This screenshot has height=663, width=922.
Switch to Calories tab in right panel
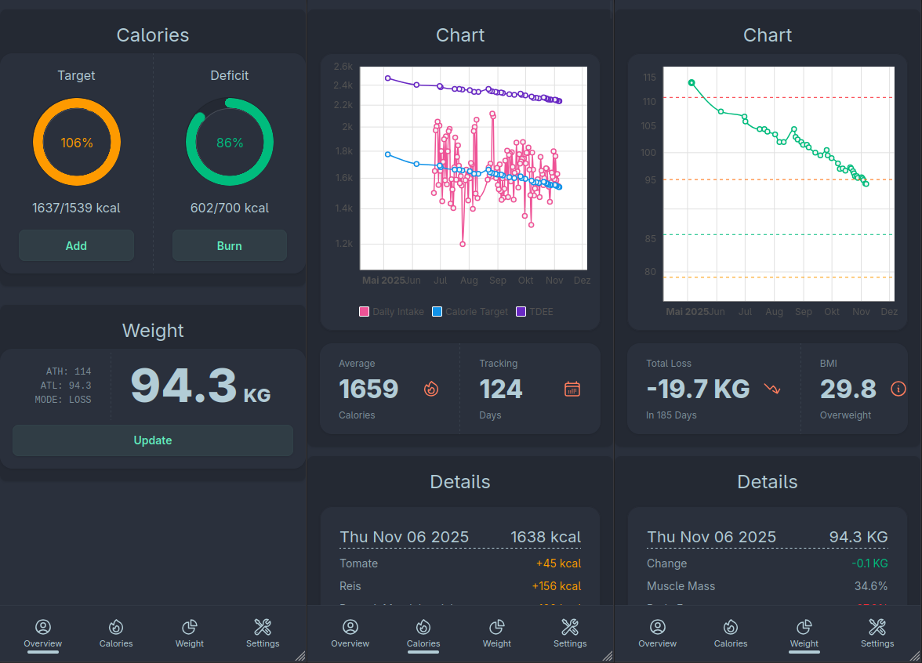(x=731, y=633)
